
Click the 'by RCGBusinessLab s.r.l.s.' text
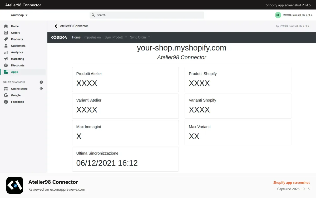pos(293,26)
